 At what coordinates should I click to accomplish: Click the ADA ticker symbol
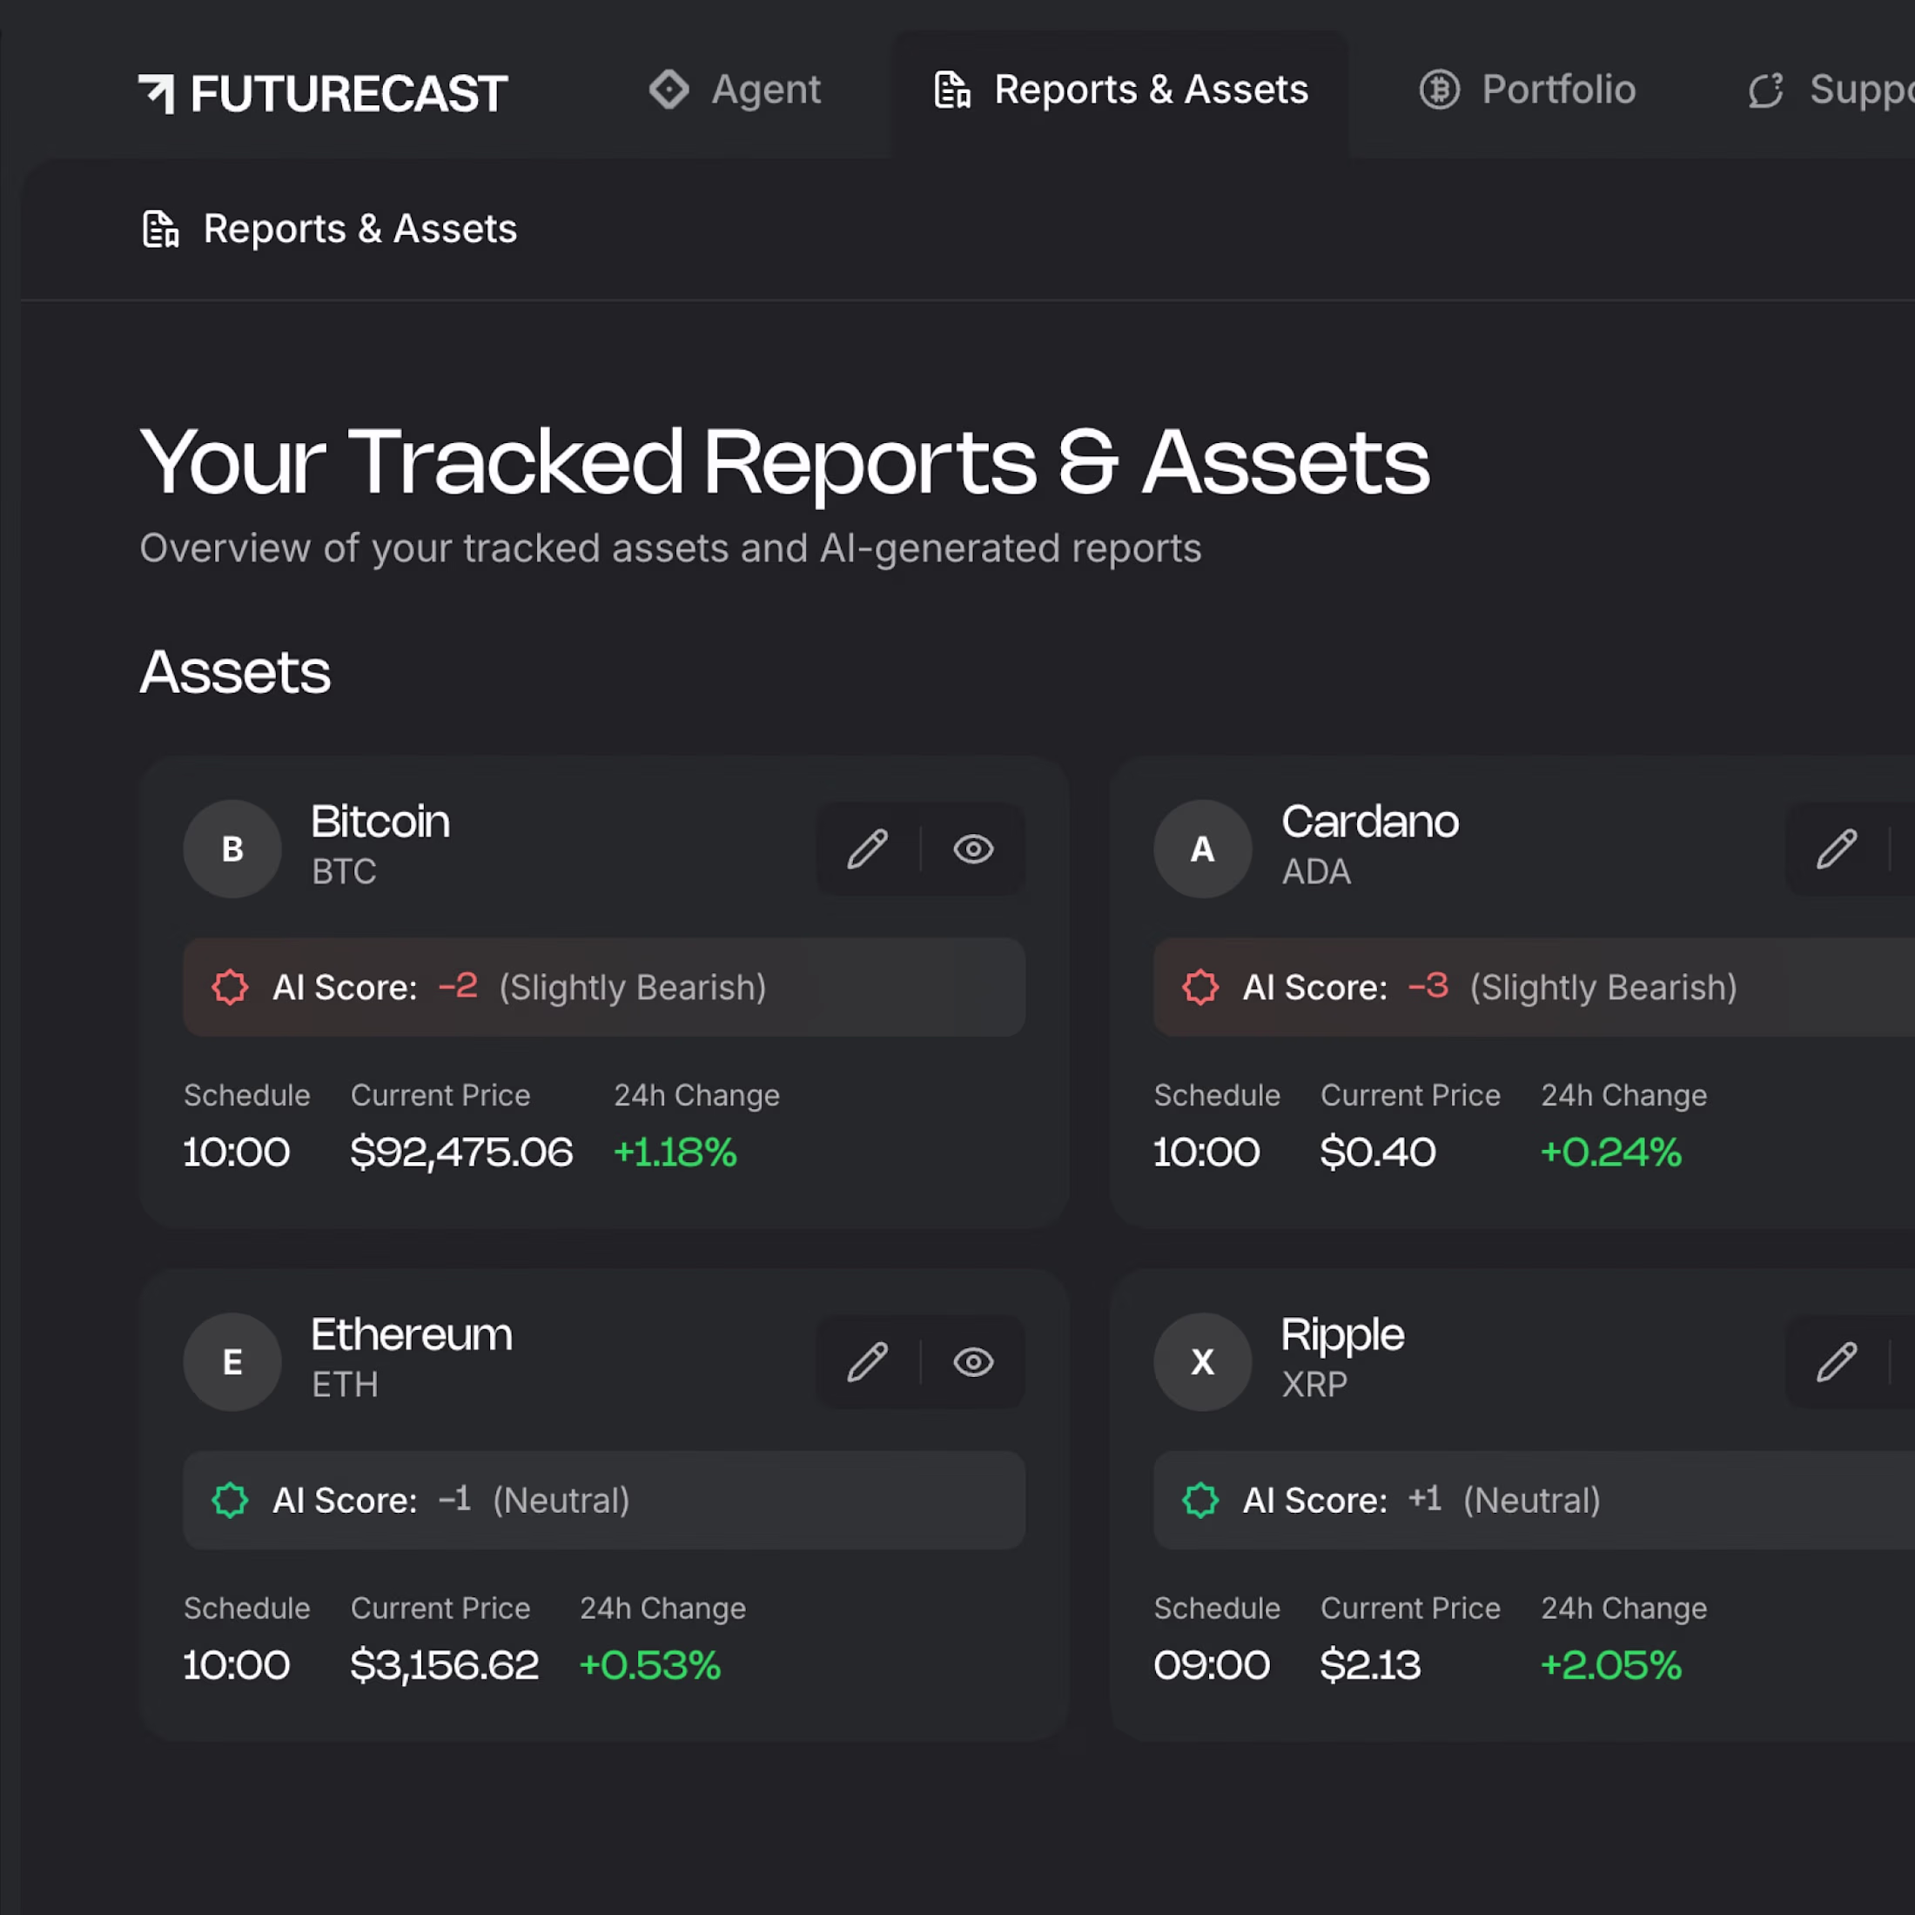1316,871
